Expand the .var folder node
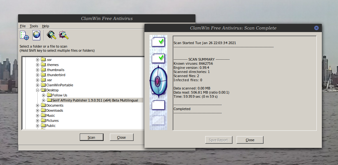Screen dimensions: 338x165 pos(37,80)
